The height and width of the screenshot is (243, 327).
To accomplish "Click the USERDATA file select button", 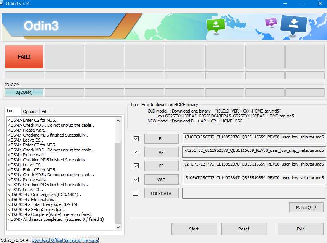I will 162,193.
